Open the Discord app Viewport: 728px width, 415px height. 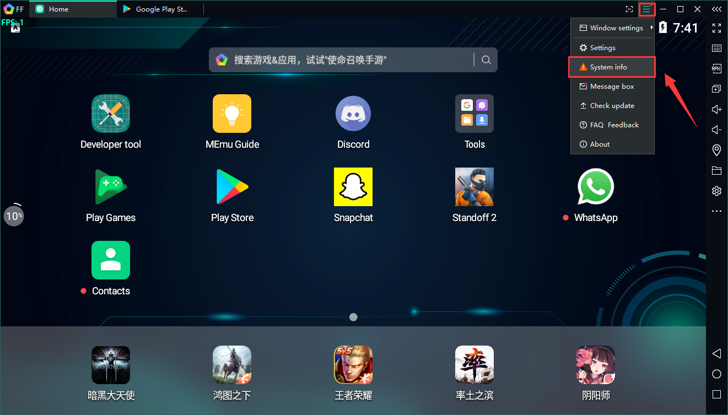coord(353,114)
